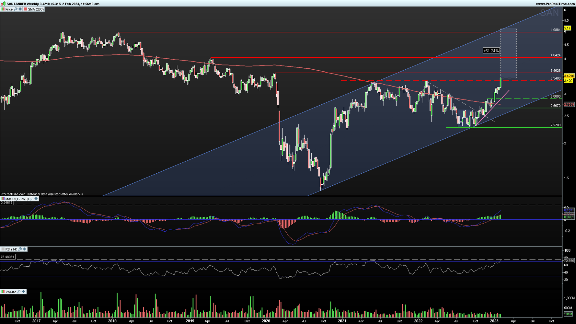Click the 100 tick on RSI axis
This screenshot has width=576, height=324.
point(568,250)
